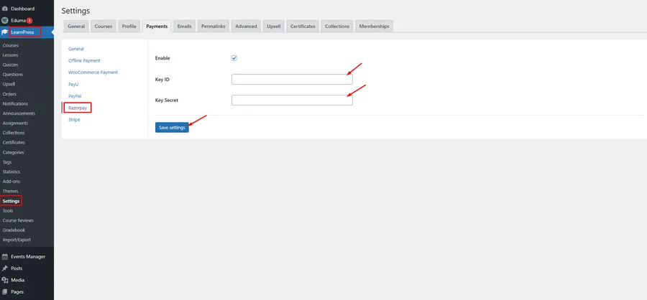Click the Events Manager calendar icon
Image resolution: width=647 pixels, height=300 pixels.
coord(5,256)
